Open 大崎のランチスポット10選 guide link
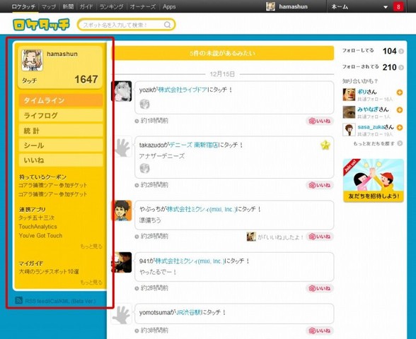 49,272
